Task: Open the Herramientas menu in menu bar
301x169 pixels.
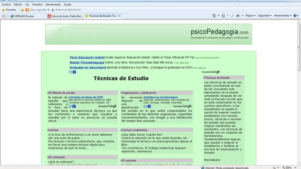Action: click(53, 5)
